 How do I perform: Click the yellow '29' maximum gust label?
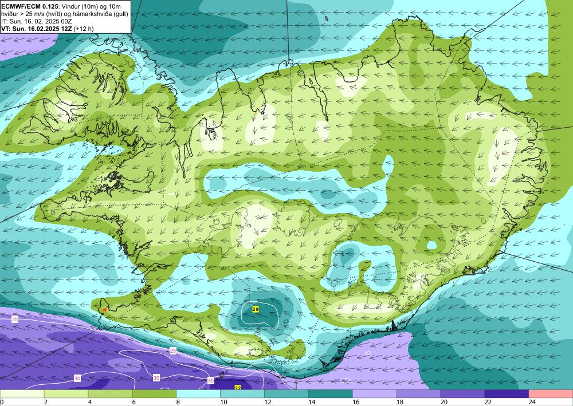click(x=256, y=309)
